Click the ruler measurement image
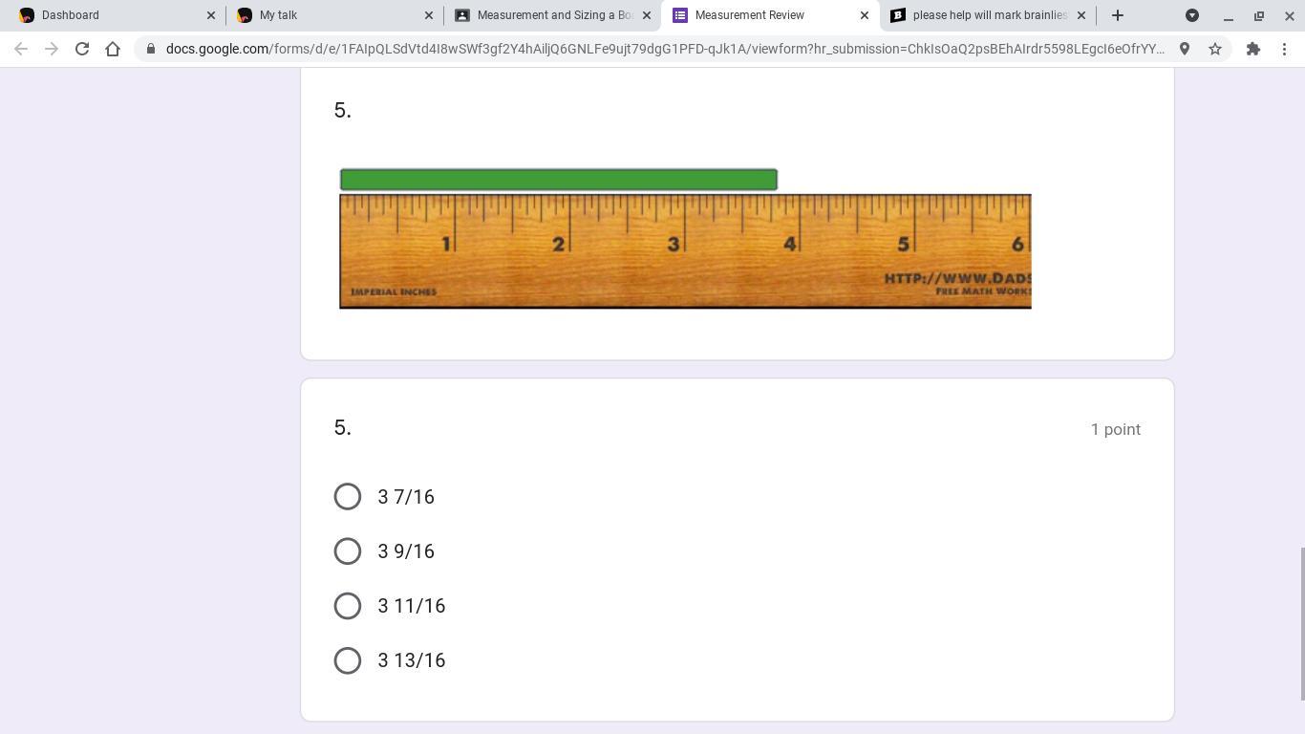This screenshot has width=1305, height=734. 685,238
